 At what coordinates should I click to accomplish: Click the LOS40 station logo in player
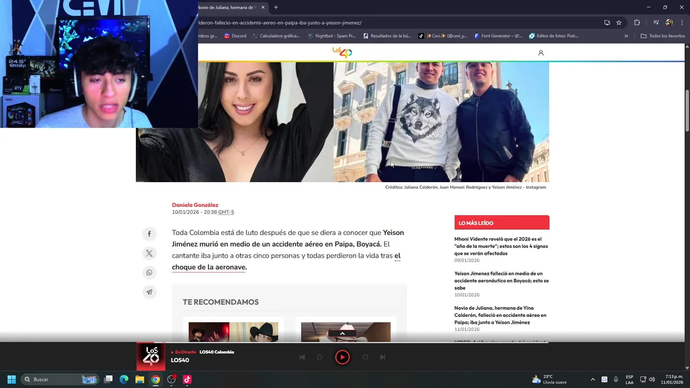point(151,356)
